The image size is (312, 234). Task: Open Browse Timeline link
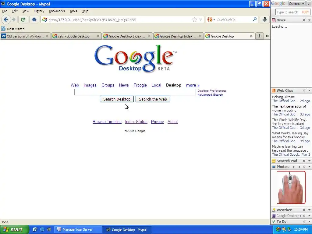tap(107, 122)
